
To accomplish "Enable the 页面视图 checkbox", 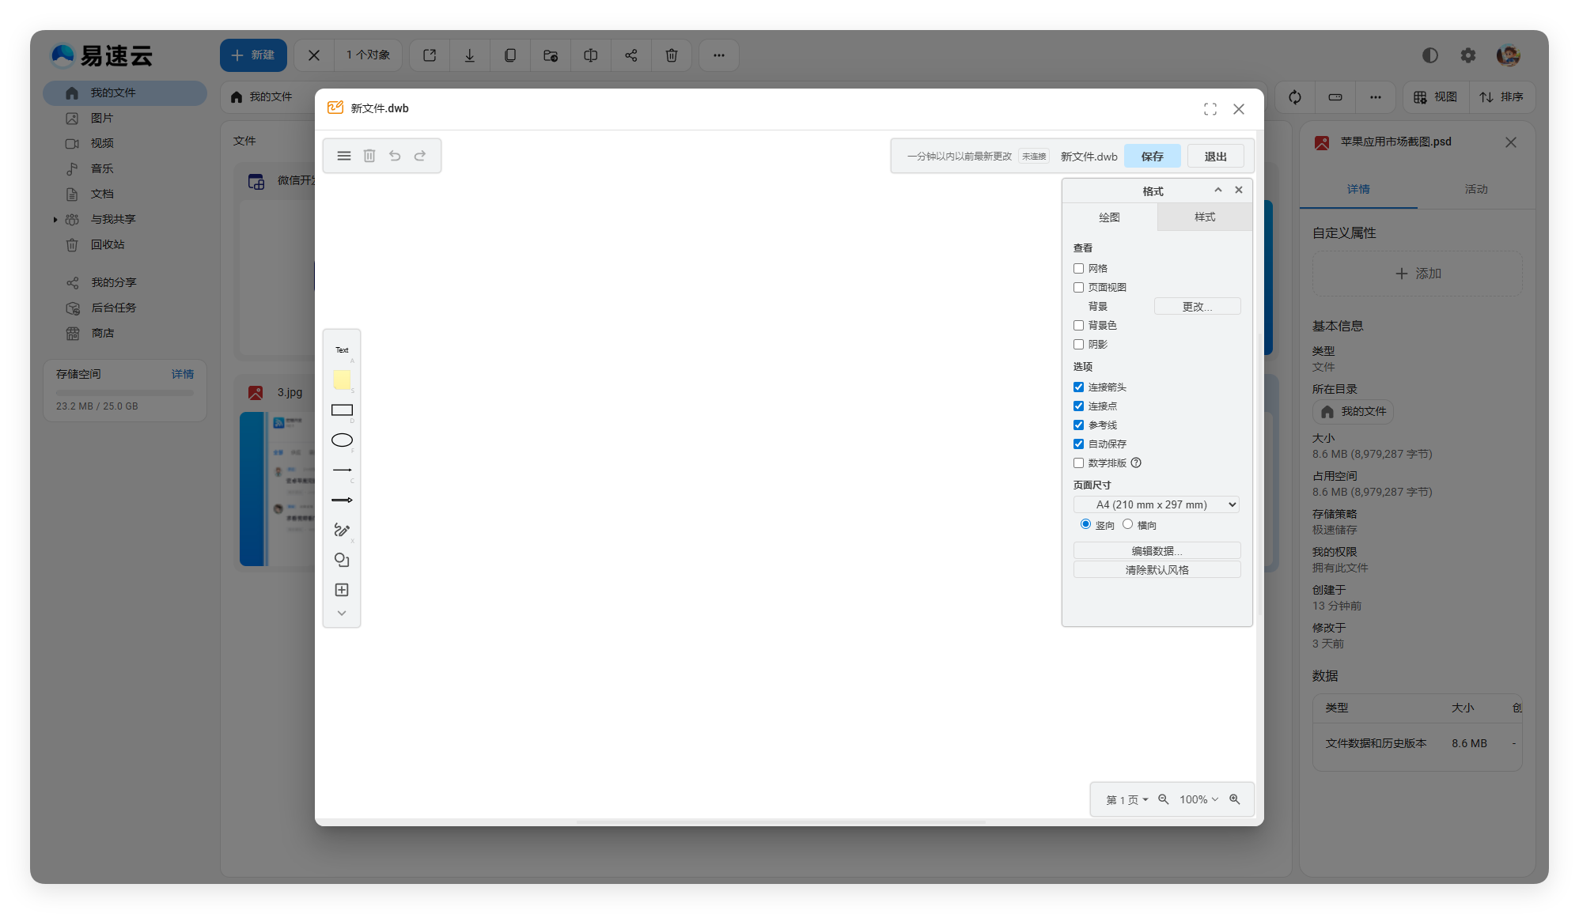I will (1078, 288).
